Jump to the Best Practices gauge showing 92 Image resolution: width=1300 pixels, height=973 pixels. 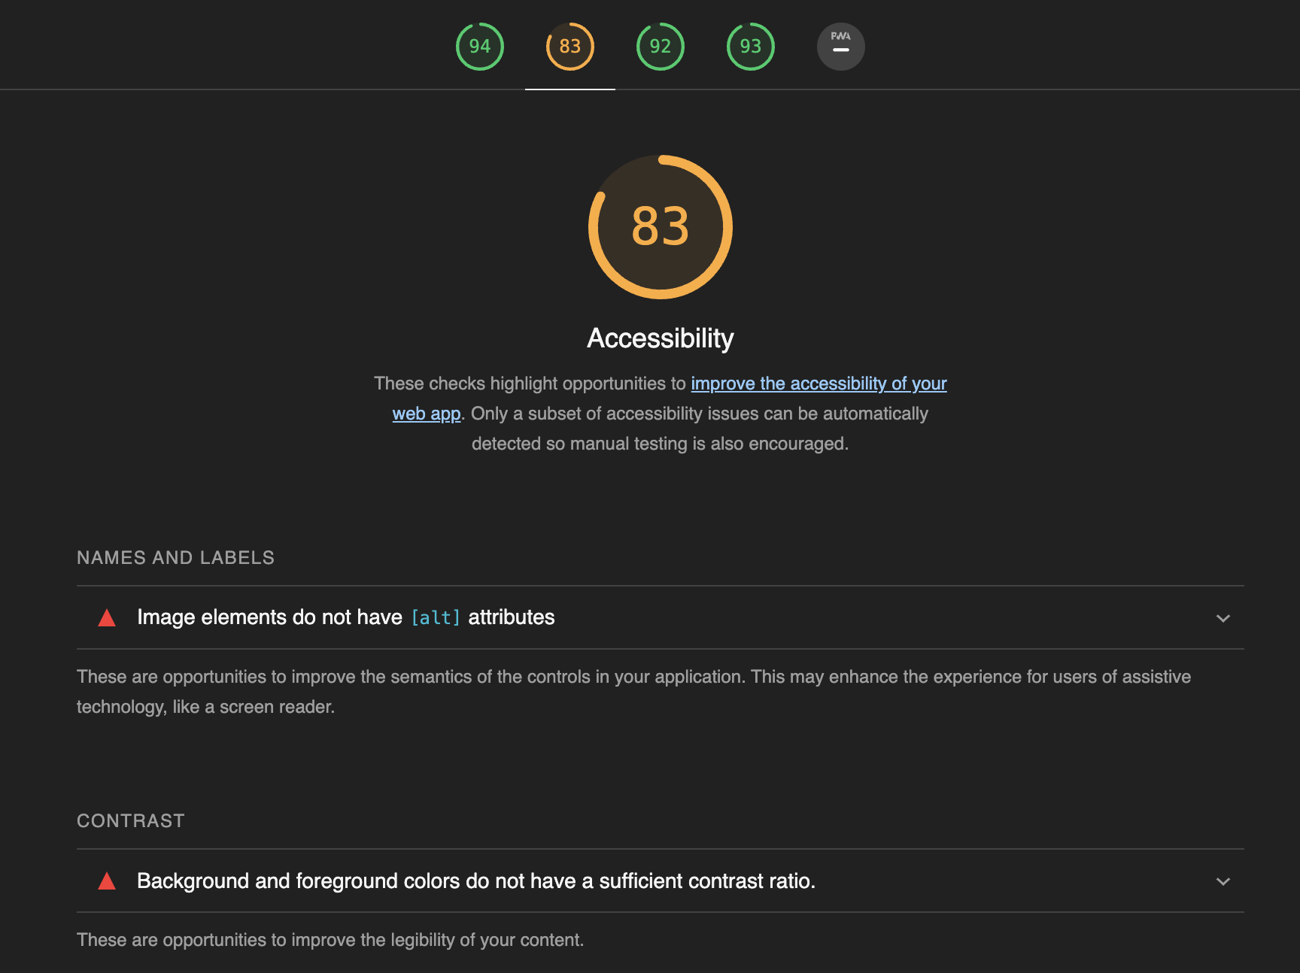(661, 47)
